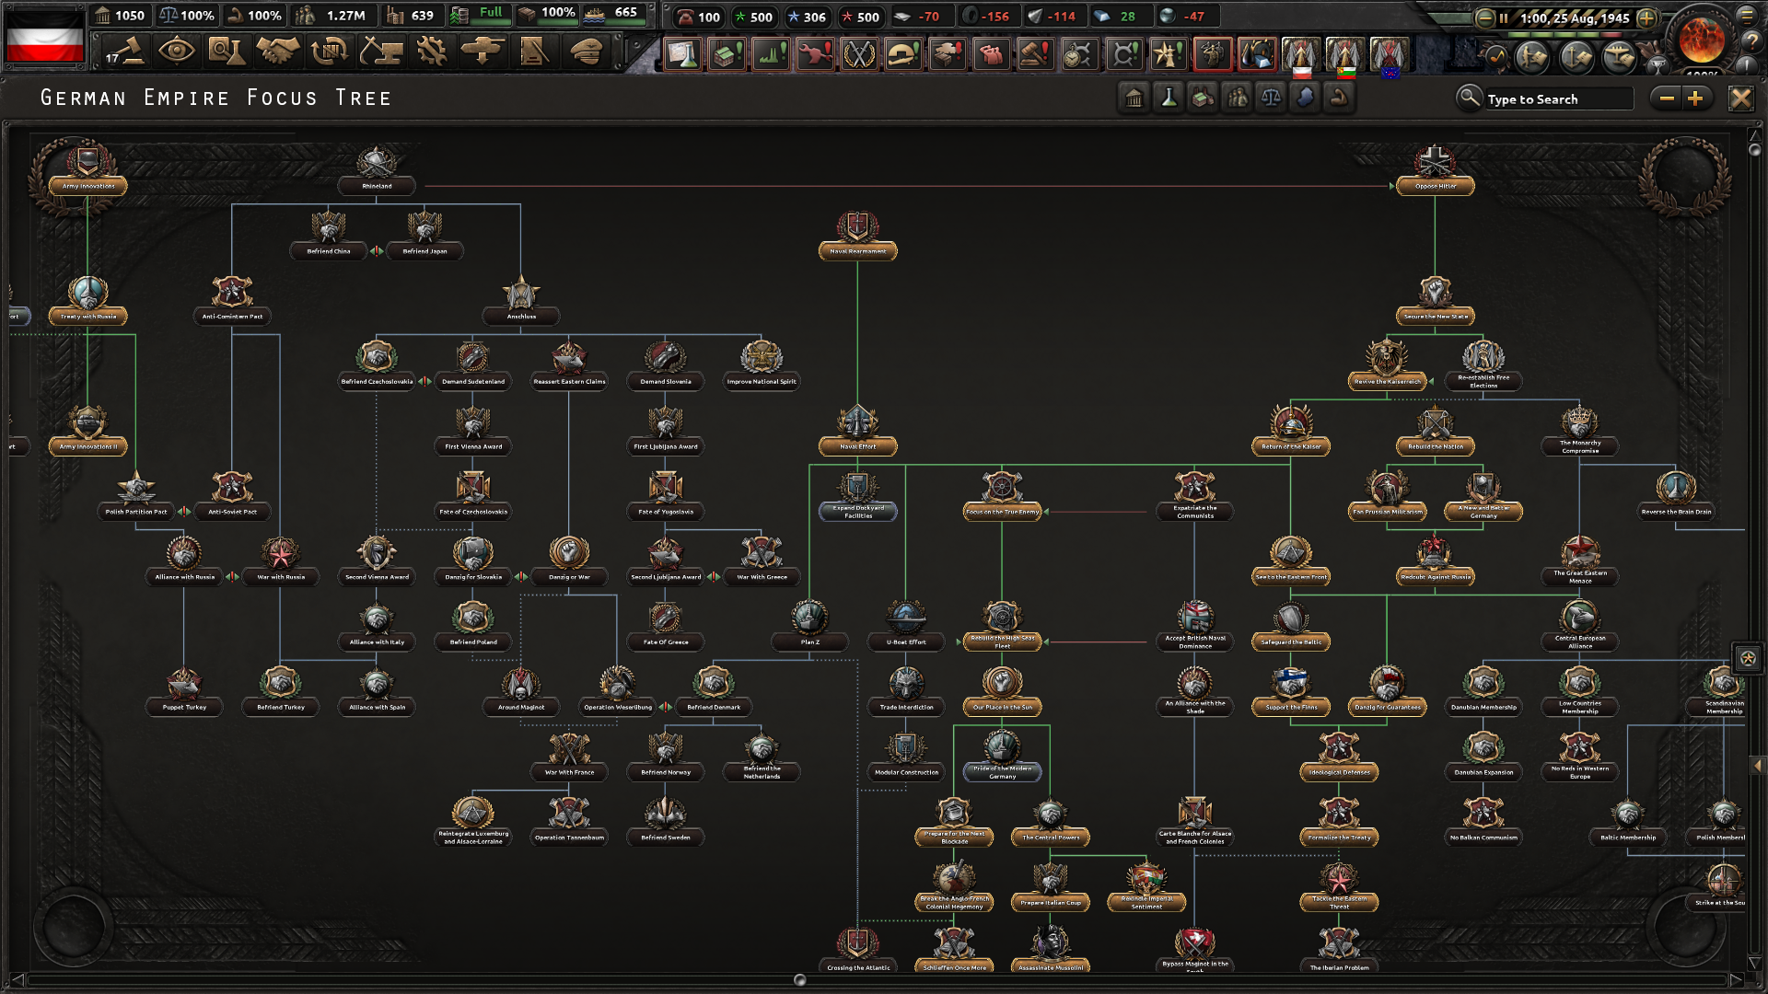The image size is (1768, 994).
Task: Open the Logistics notebook menu
Action: click(534, 52)
